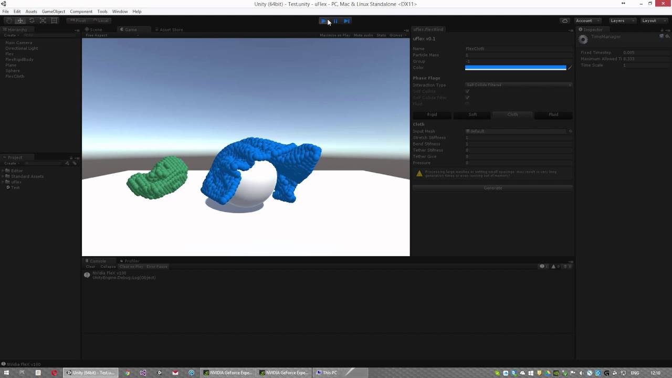This screenshot has width=672, height=378.
Task: Switch to the Asset Store tab
Action: pyautogui.click(x=169, y=30)
